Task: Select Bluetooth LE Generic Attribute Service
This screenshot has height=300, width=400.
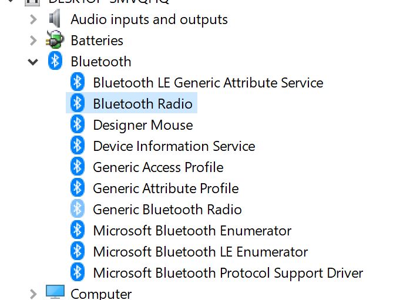Action: (x=208, y=83)
